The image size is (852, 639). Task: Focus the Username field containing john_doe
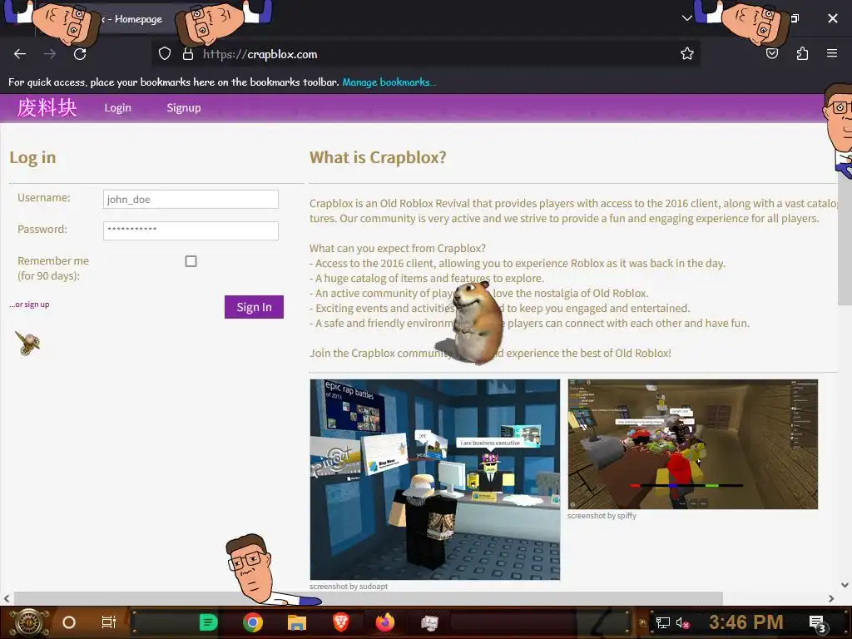tap(191, 200)
